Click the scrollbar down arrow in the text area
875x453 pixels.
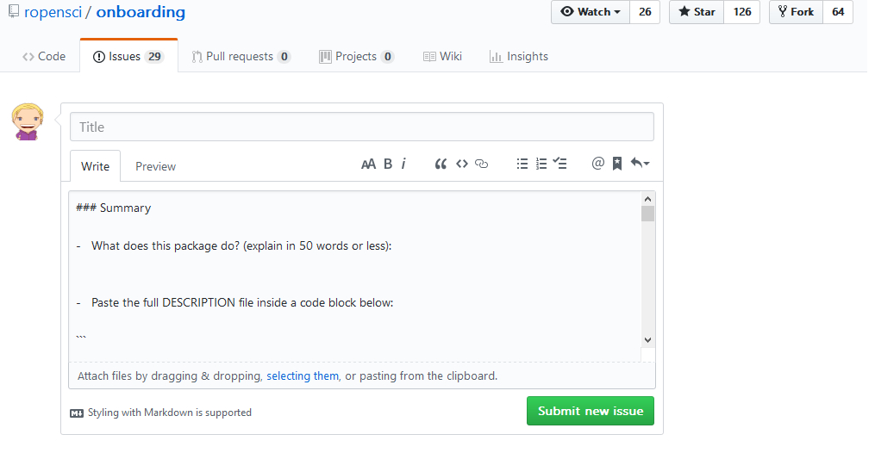coord(648,340)
